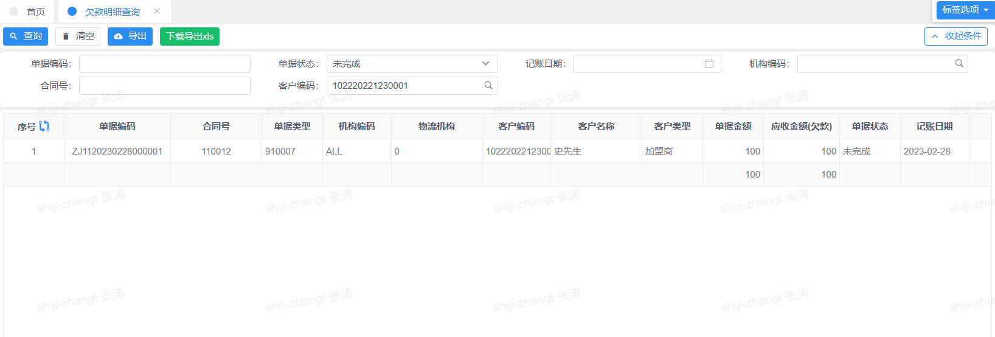This screenshot has height=337, width=995.
Task: Click the 客户编码 column header
Action: 516,127
